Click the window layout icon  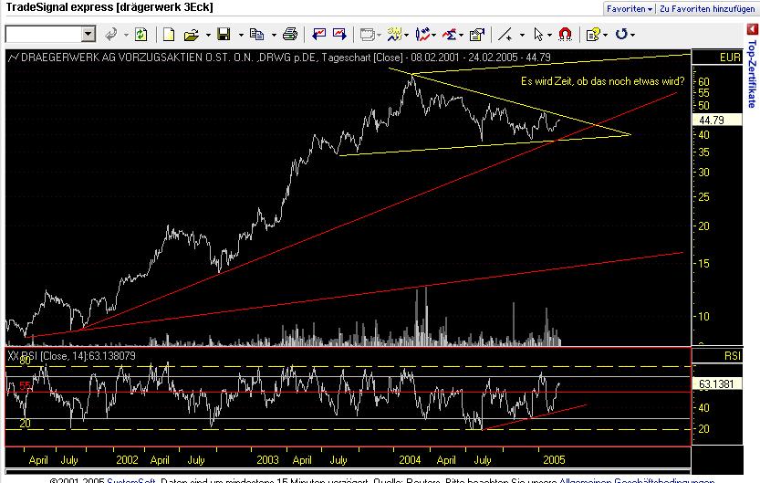coord(368,35)
